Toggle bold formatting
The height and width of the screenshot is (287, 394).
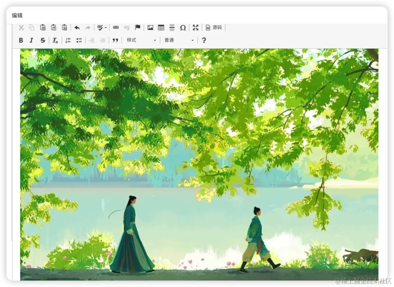point(21,40)
